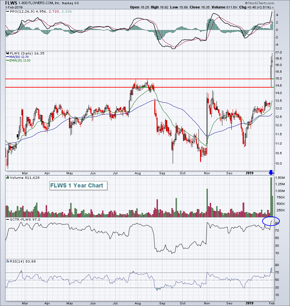
Task: Click the 1-Feb-2019 date label
Action: coord(14,7)
